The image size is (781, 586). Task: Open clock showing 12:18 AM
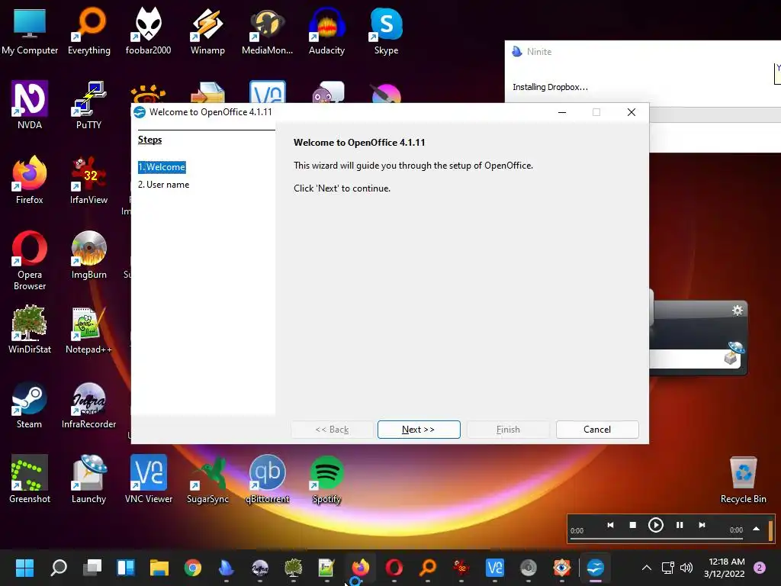(x=726, y=567)
